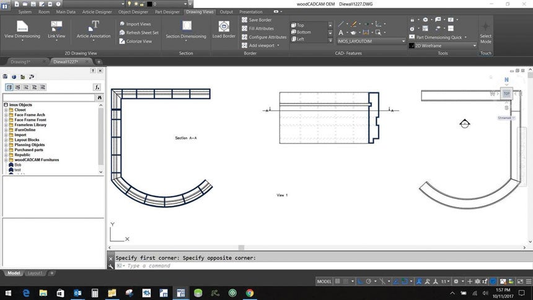The height and width of the screenshot is (300, 533).
Task: Switch to the Layout1 tab
Action: 35,273
